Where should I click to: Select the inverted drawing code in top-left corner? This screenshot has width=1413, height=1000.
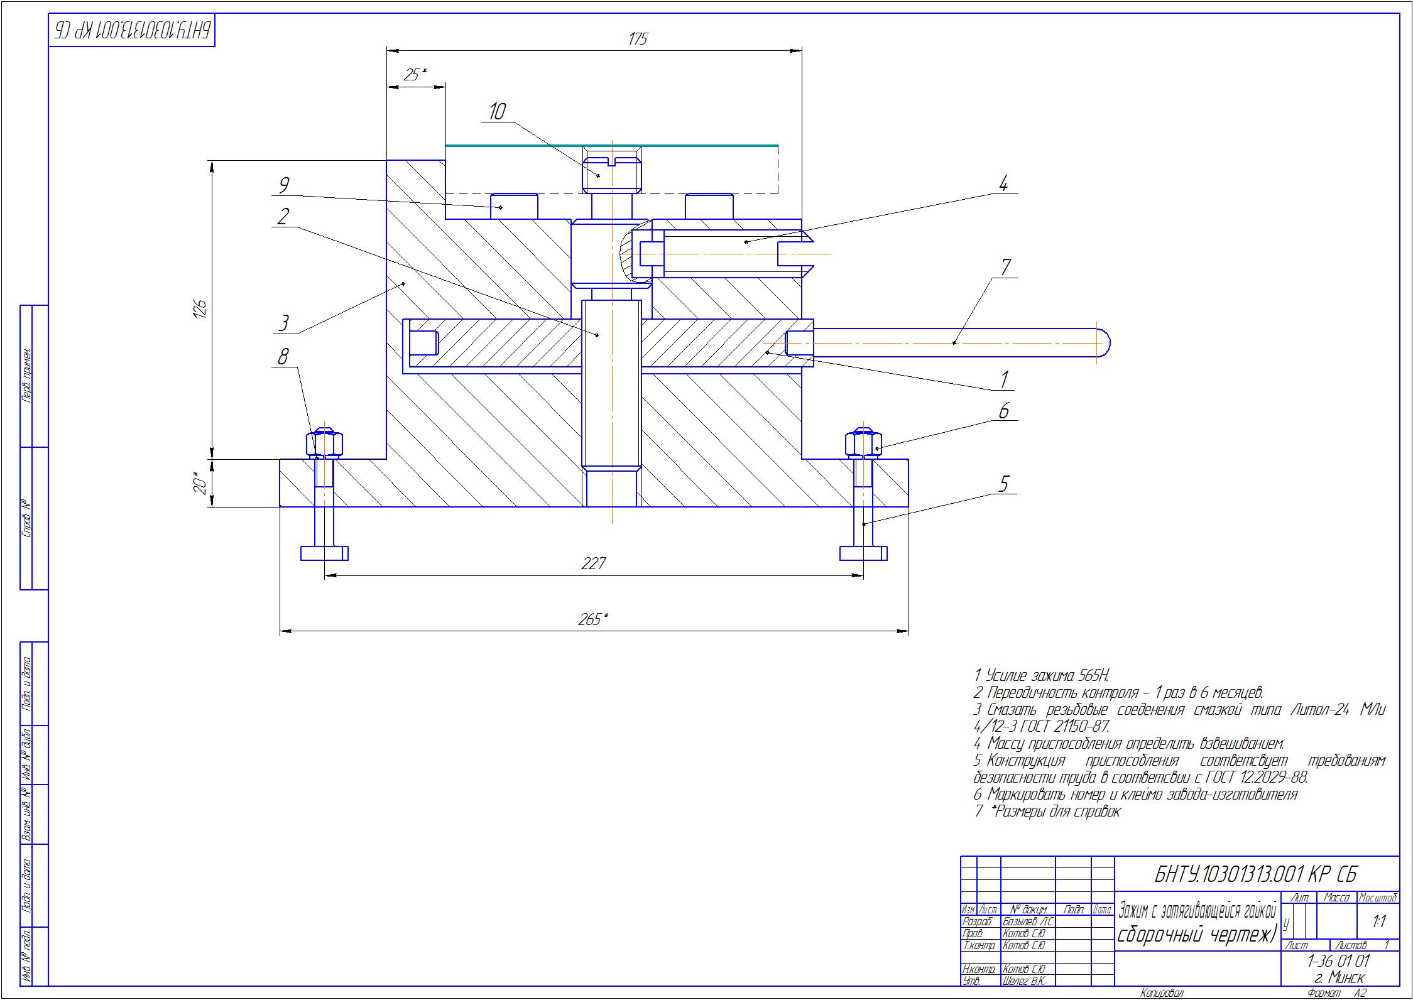(x=133, y=30)
